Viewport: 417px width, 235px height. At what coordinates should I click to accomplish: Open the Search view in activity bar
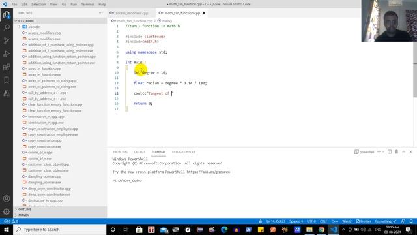[x=7, y=27]
